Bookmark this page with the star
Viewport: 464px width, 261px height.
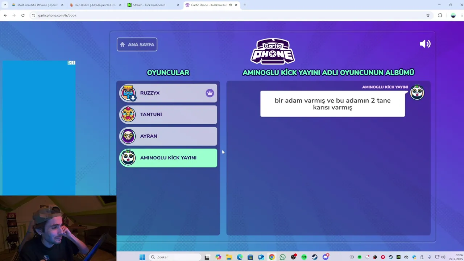click(428, 15)
